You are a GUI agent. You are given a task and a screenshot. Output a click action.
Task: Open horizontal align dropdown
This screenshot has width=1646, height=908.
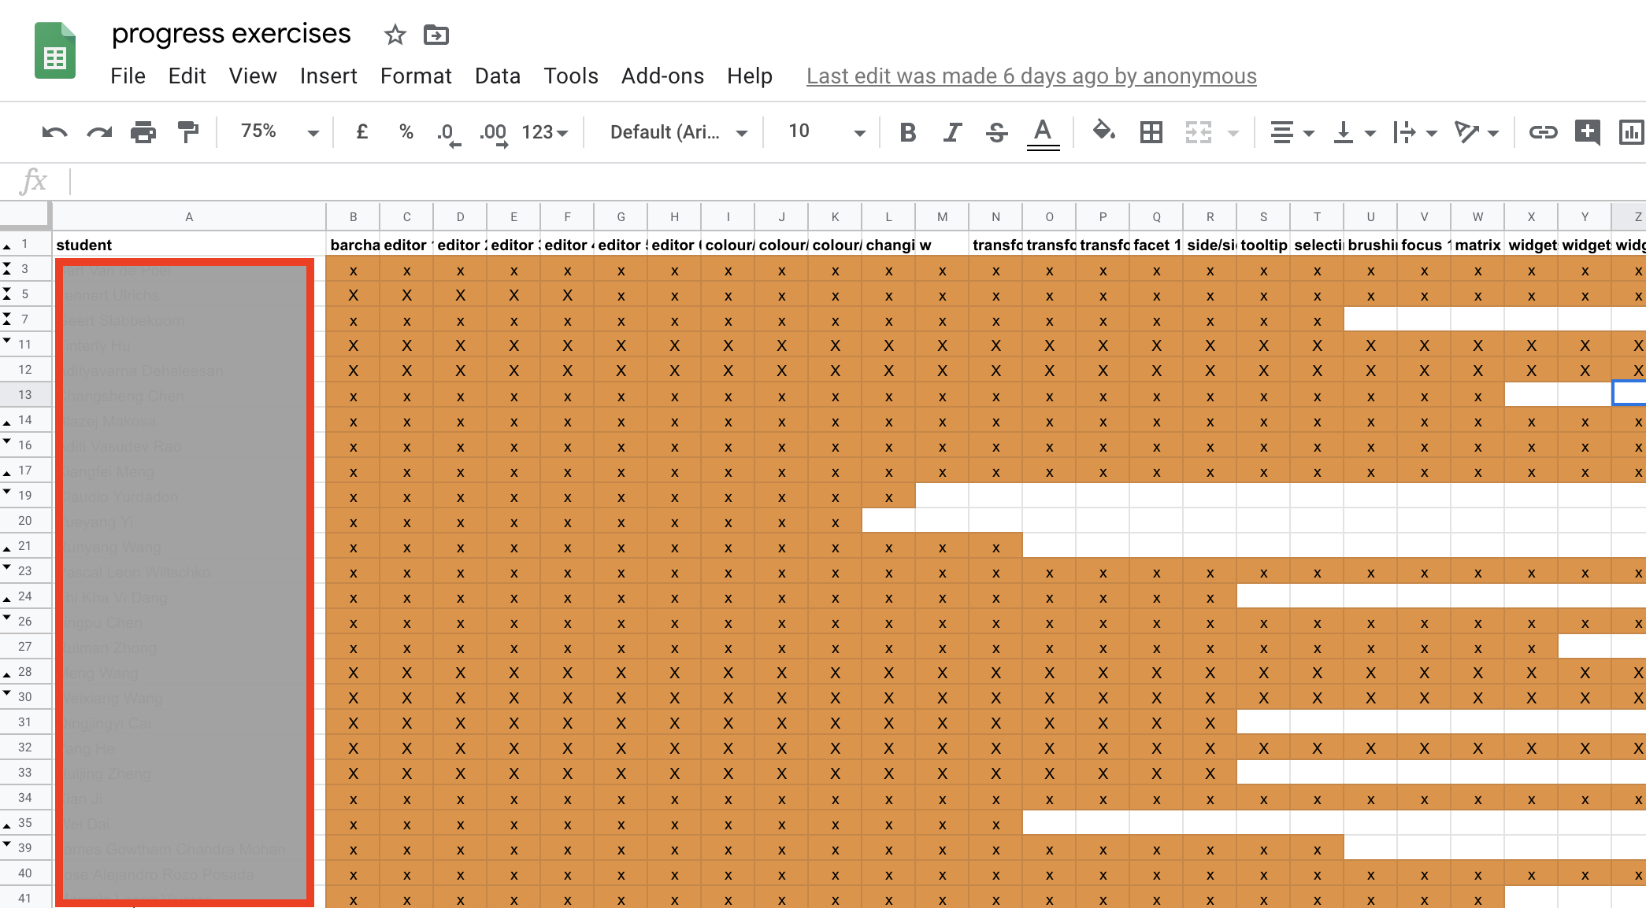click(1292, 132)
